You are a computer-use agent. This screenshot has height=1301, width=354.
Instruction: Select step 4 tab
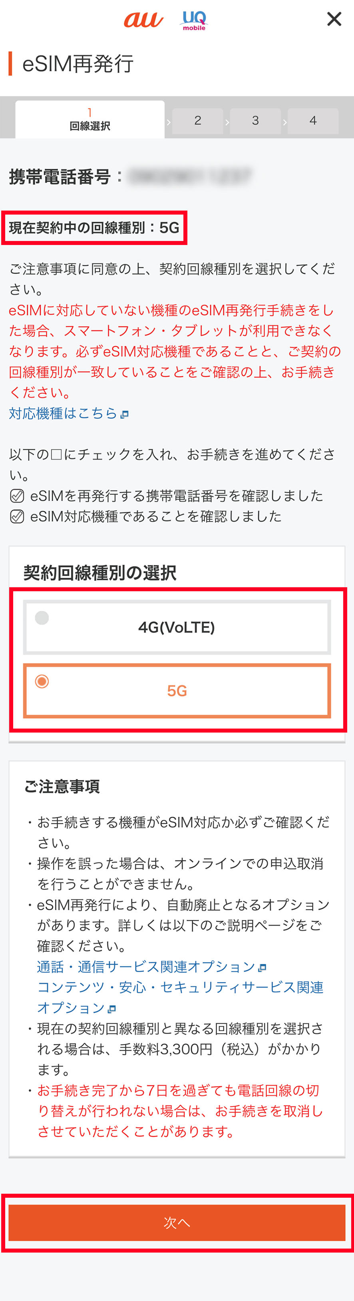click(313, 121)
